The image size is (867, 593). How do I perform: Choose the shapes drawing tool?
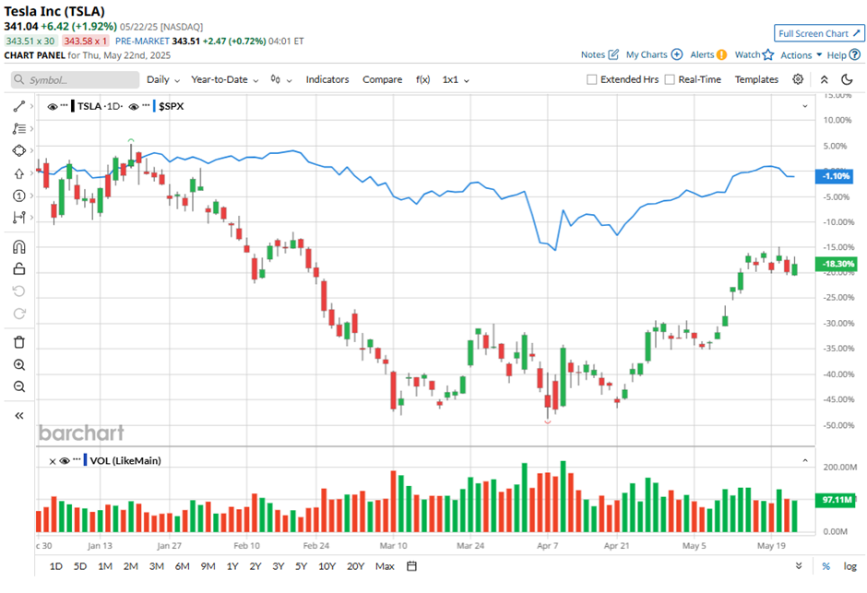click(18, 151)
